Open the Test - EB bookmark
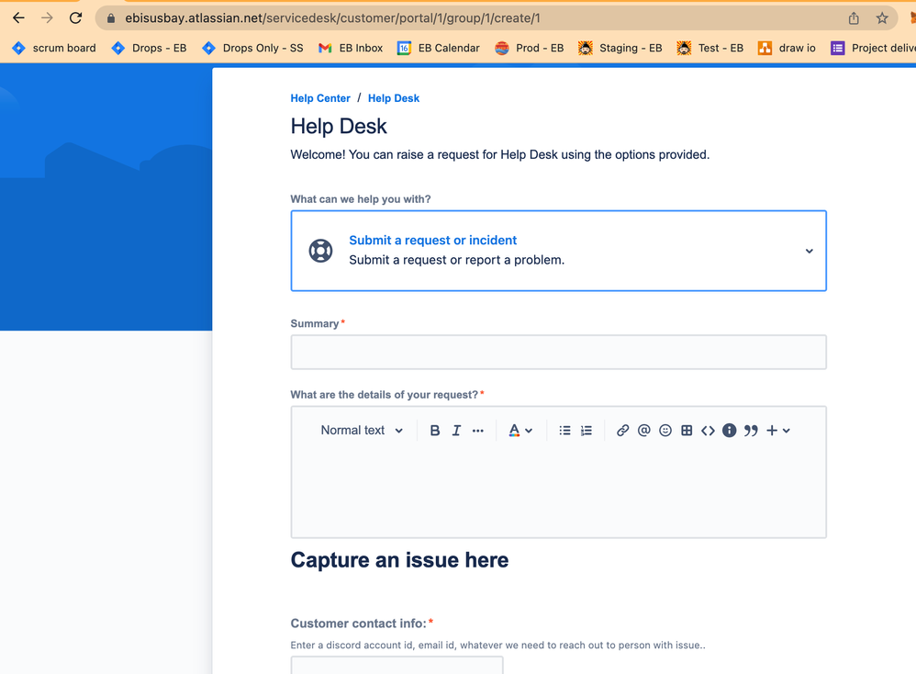The width and height of the screenshot is (916, 674). click(709, 48)
